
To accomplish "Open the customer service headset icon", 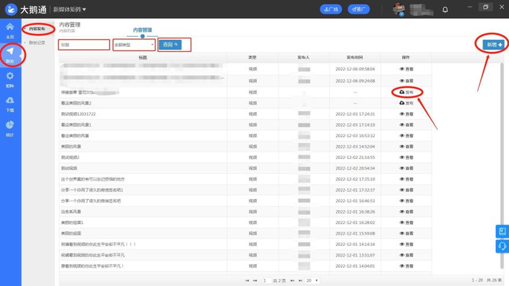I will [503, 246].
